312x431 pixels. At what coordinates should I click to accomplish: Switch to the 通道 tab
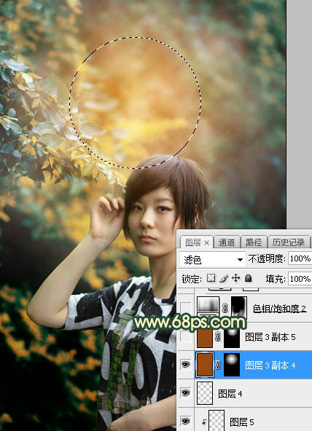[x=227, y=242]
